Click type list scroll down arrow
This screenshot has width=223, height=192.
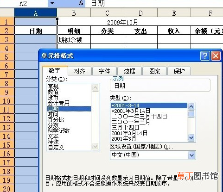pyautogui.click(x=191, y=137)
